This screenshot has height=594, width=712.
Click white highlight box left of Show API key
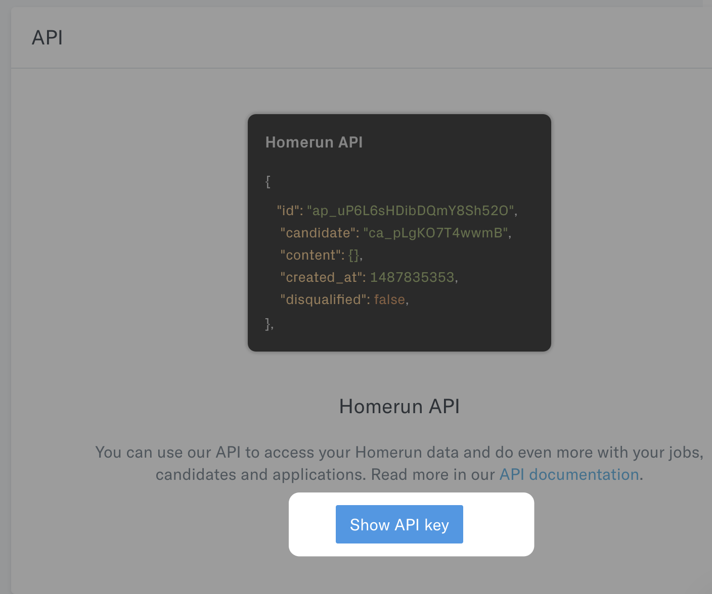312,524
